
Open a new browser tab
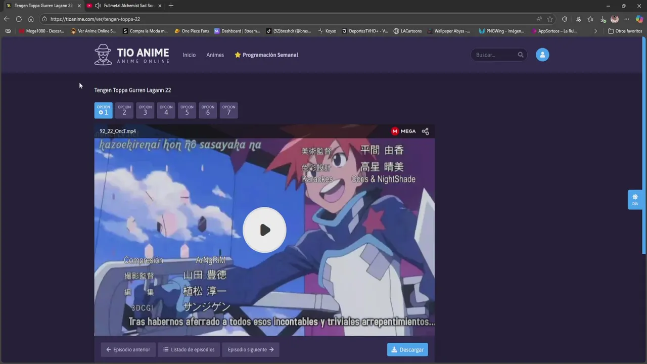coord(171,6)
